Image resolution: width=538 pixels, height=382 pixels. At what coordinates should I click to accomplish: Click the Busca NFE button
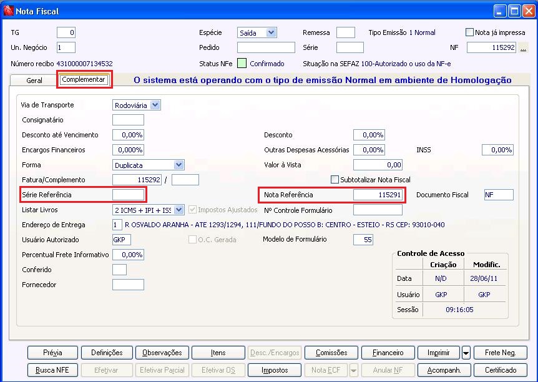click(x=52, y=370)
